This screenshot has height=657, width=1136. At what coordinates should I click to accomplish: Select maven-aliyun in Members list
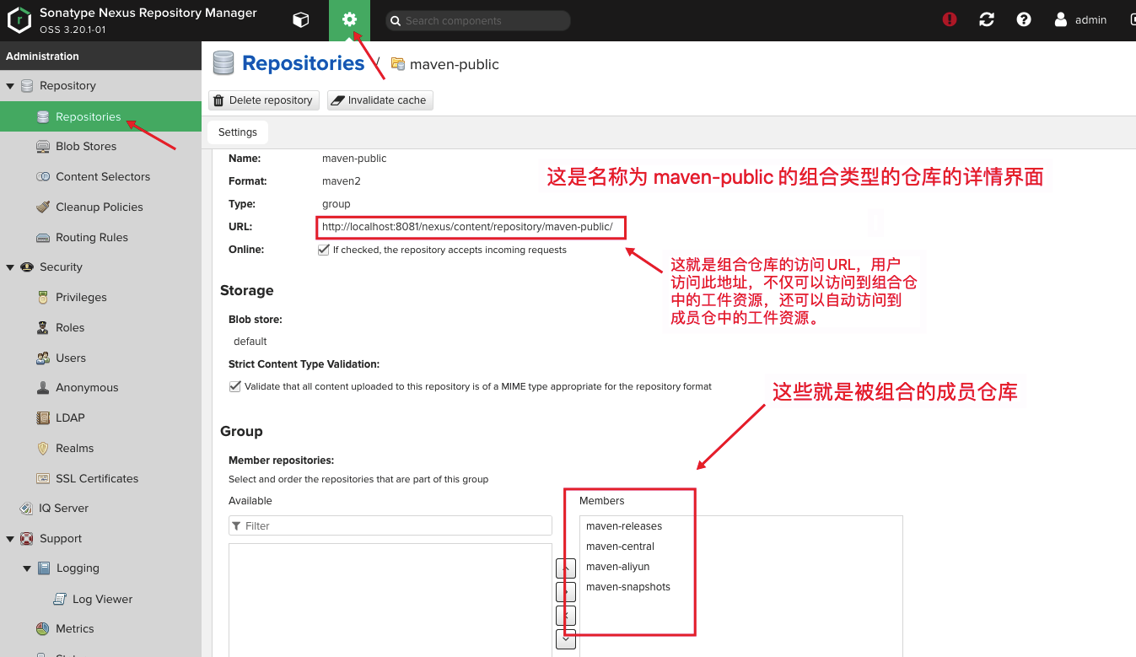point(618,567)
